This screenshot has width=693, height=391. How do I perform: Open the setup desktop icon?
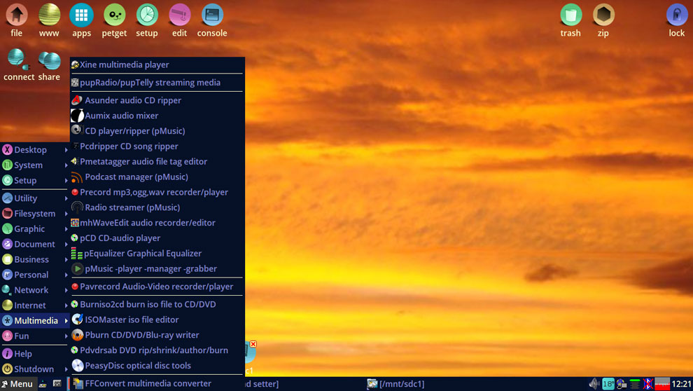click(x=147, y=20)
